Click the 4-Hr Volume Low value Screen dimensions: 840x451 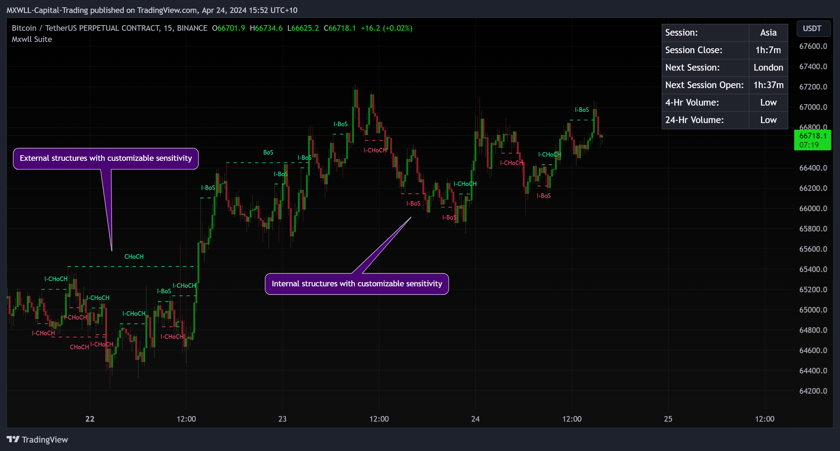[x=768, y=102]
